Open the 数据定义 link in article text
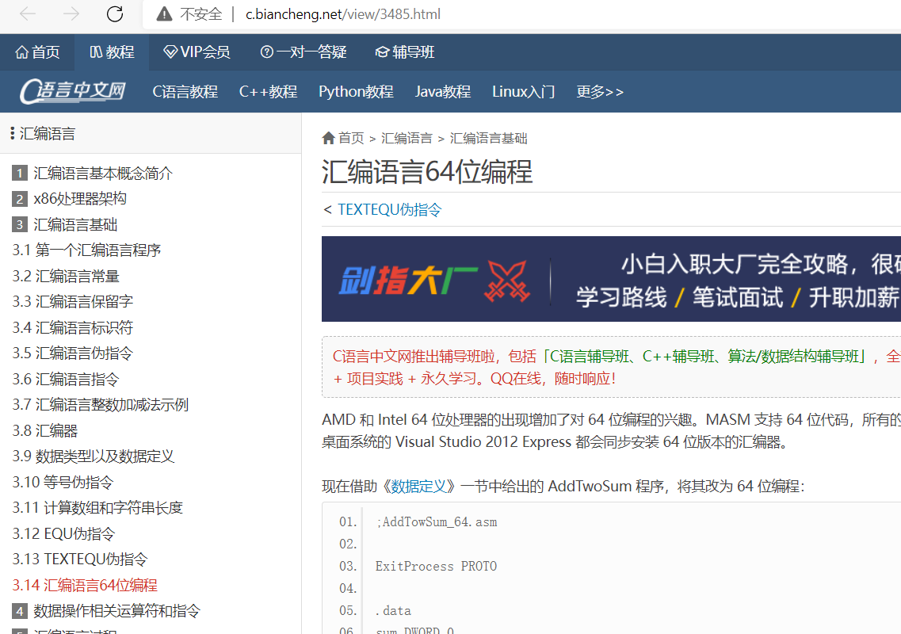Viewport: 901px width, 634px height. (419, 487)
